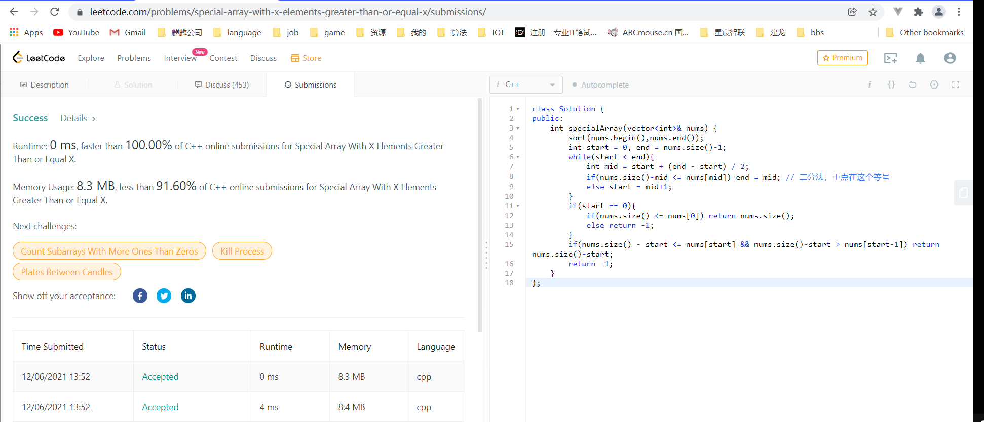Share acceptance on LinkedIn

[188, 296]
